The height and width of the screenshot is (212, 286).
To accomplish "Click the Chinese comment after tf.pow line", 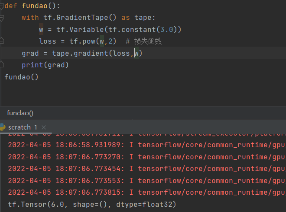I will [148, 41].
